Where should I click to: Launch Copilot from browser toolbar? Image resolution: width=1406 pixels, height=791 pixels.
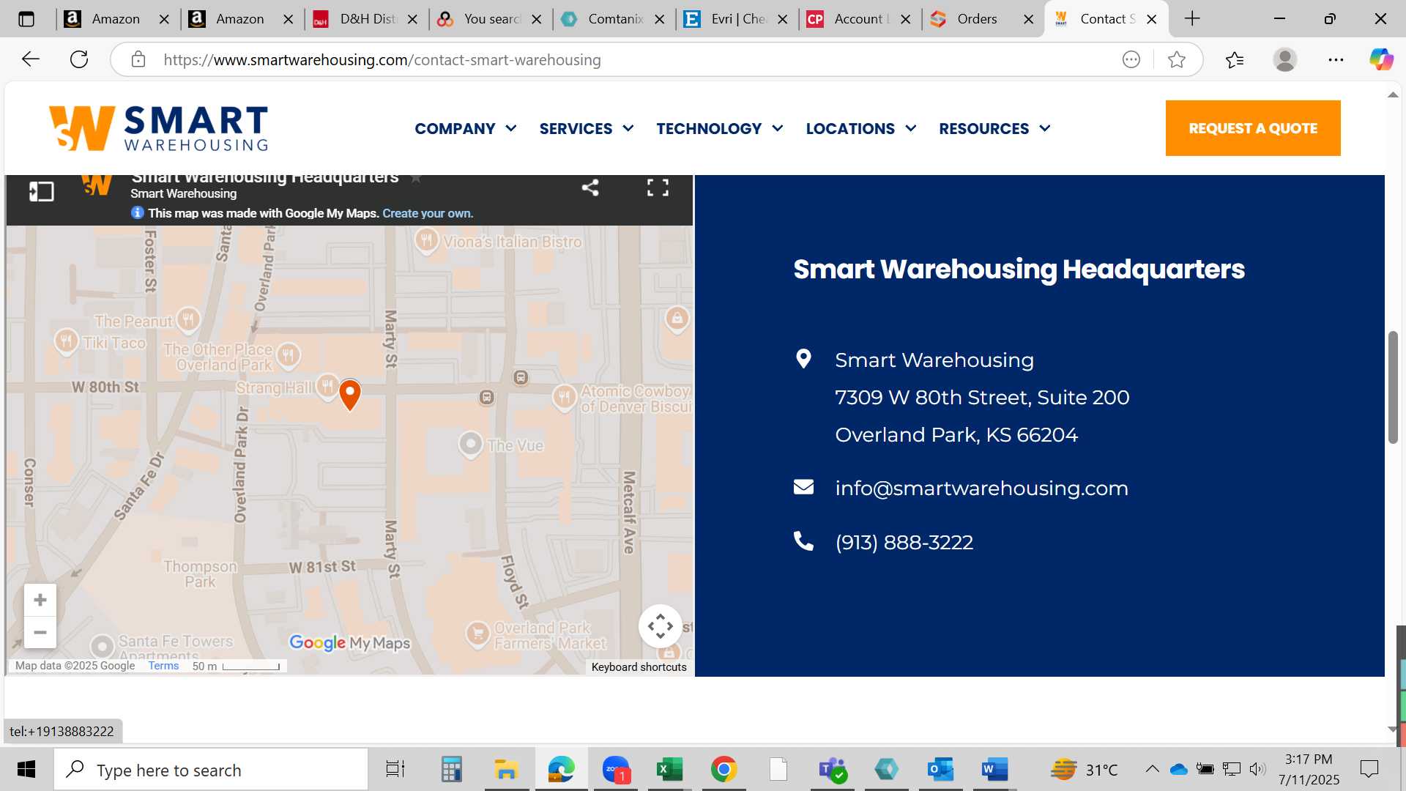click(1381, 59)
